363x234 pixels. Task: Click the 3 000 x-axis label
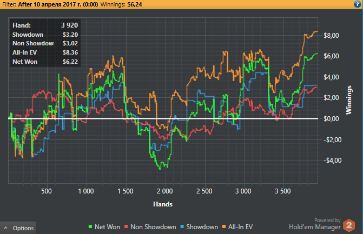tap(243, 191)
